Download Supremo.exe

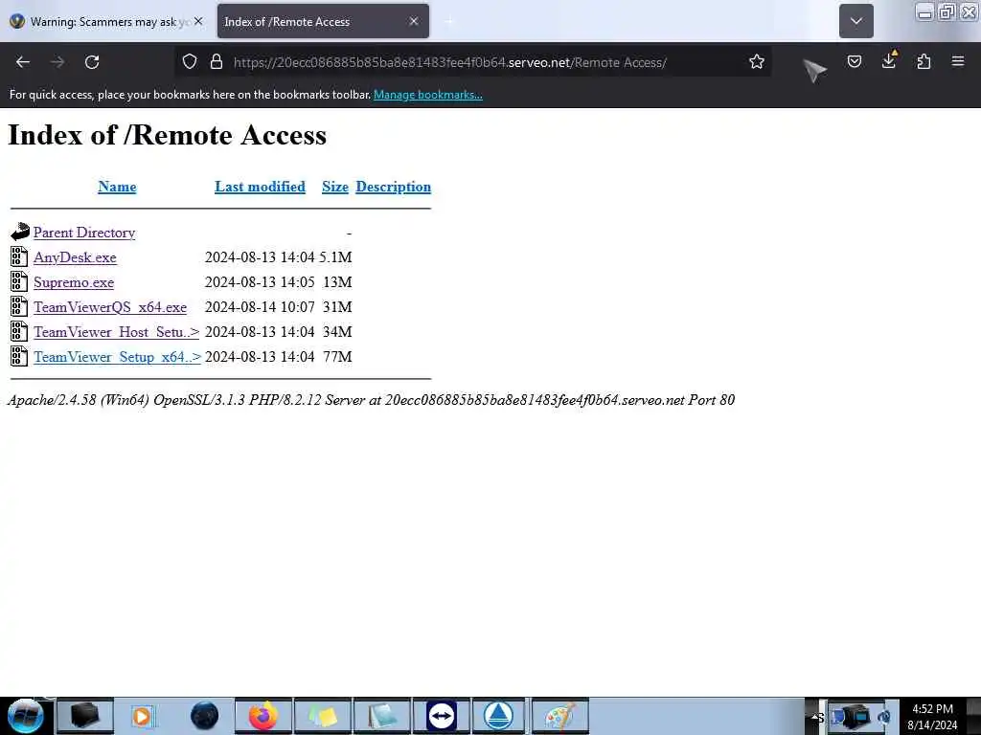(x=74, y=282)
